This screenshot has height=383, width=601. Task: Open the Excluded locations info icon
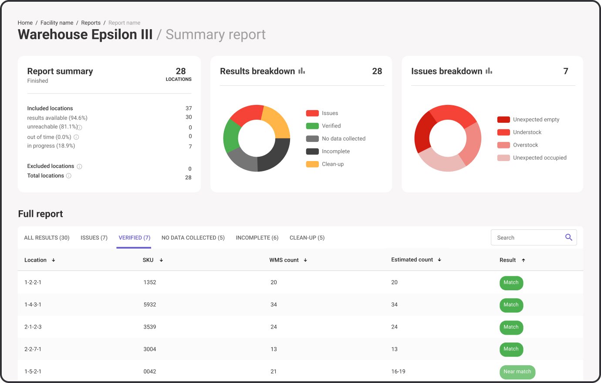coord(79,166)
